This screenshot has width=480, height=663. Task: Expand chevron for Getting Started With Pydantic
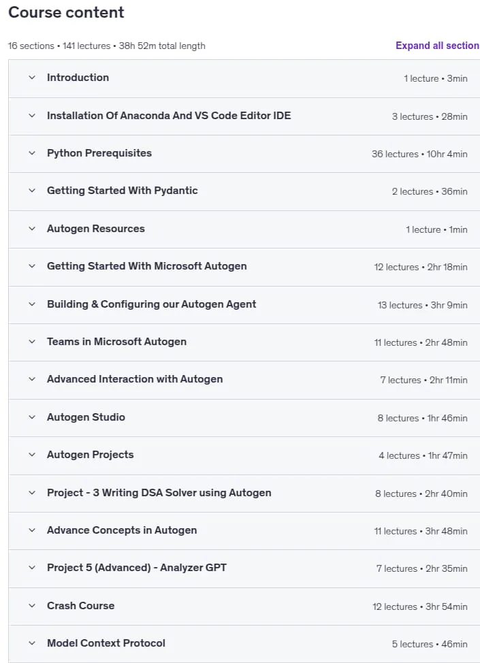tap(32, 191)
